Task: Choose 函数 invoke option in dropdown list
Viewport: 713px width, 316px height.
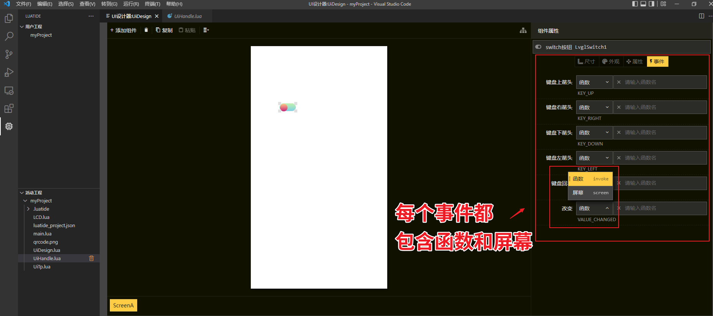Action: coord(590,179)
